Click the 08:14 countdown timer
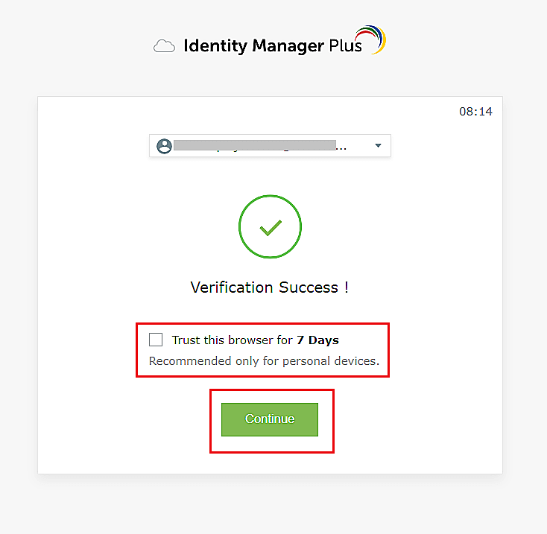 coord(475,112)
